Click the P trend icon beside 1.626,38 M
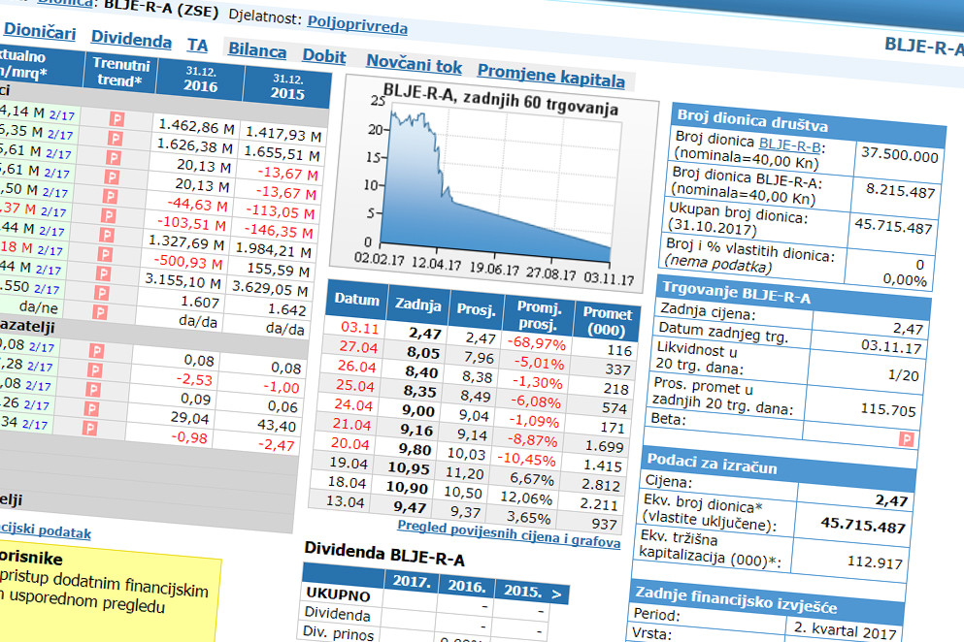 click(x=115, y=139)
